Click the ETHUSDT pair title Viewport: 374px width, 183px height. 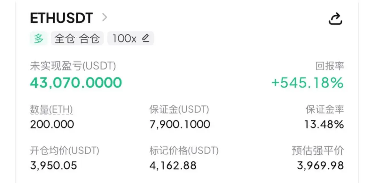coord(61,18)
